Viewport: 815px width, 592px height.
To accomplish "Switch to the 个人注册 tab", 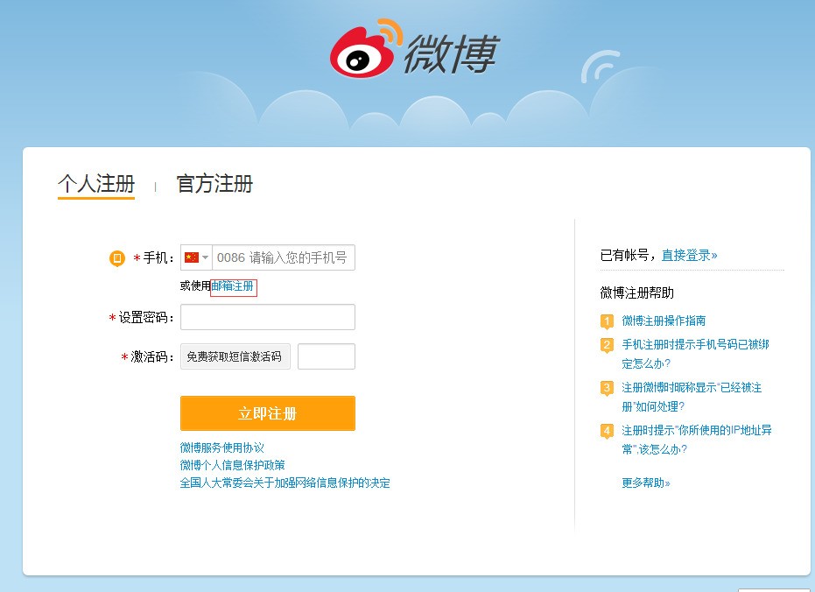I will pyautogui.click(x=96, y=184).
